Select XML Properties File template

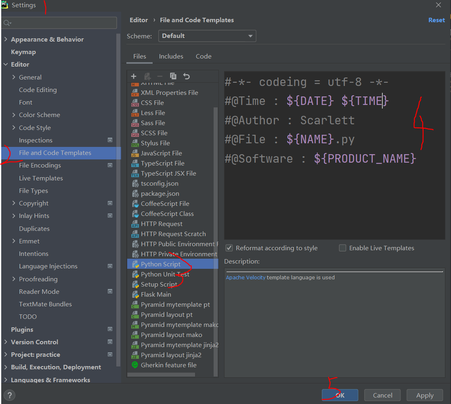[x=170, y=92]
